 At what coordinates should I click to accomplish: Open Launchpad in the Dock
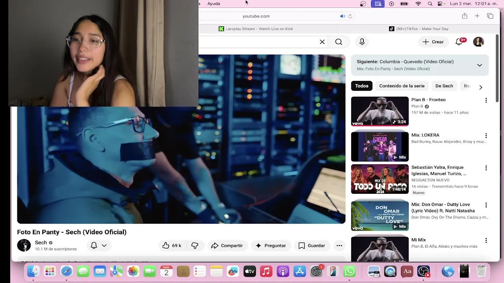pos(50,271)
